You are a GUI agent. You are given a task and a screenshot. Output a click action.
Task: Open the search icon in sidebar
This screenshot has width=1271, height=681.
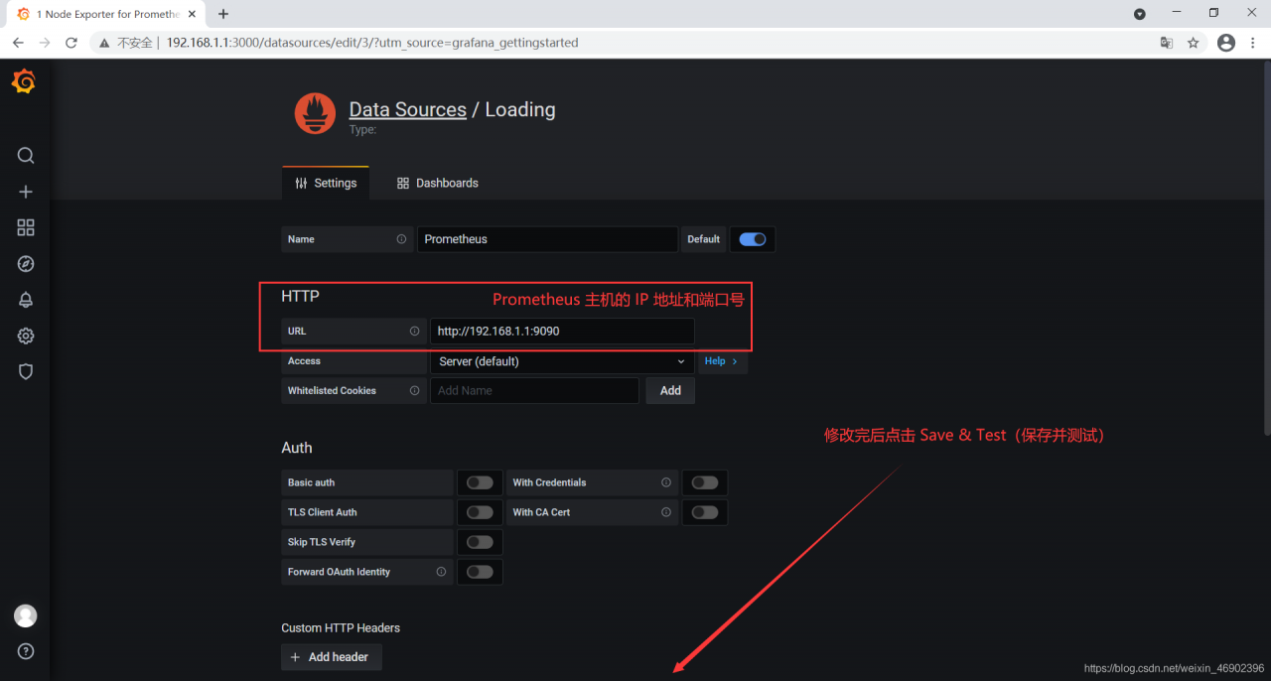click(26, 156)
